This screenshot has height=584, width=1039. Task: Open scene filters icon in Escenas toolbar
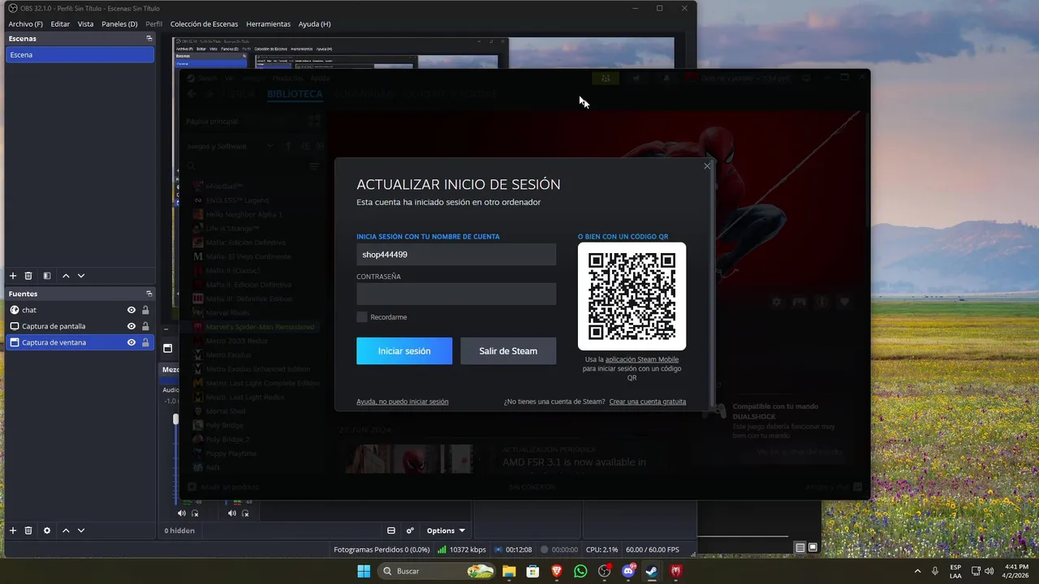tap(47, 276)
